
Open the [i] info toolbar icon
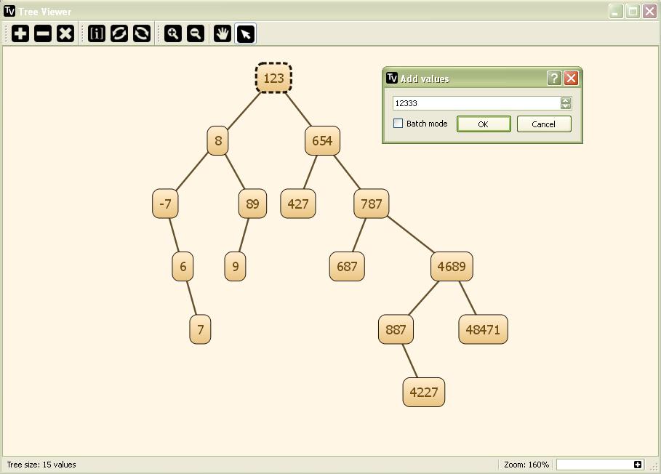coord(97,33)
